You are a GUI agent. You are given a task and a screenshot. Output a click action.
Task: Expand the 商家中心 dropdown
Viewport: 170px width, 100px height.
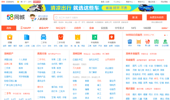130,2
